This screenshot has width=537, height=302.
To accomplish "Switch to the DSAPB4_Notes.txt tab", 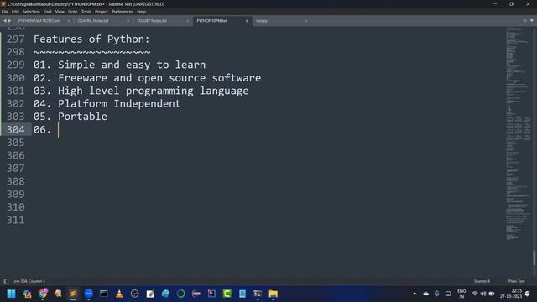I will tap(93, 21).
